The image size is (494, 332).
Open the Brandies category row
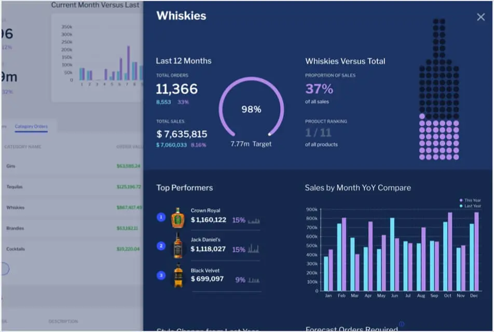(15, 228)
